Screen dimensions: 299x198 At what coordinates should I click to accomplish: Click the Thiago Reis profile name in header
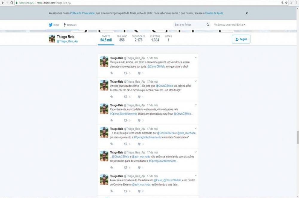click(x=65, y=37)
